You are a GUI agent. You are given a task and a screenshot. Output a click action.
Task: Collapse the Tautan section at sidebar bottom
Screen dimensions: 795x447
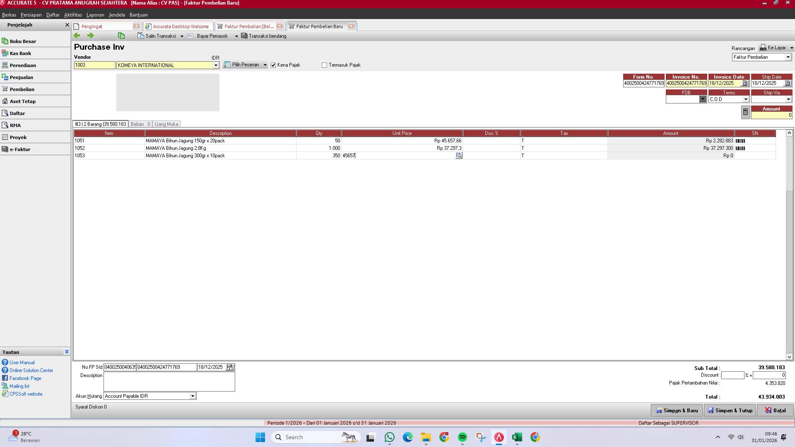point(67,352)
